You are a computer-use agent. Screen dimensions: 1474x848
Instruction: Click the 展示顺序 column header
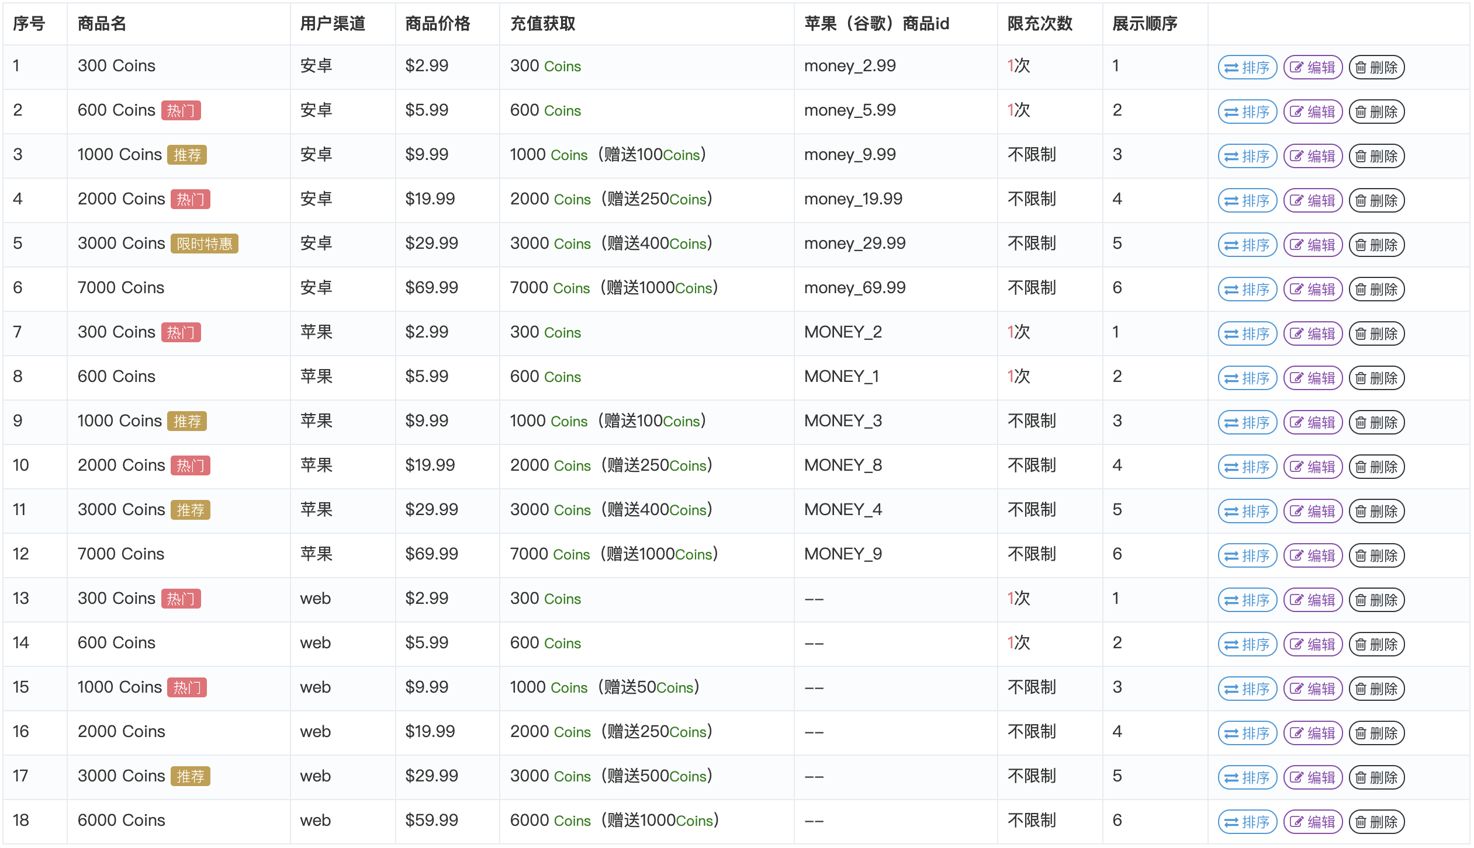click(x=1144, y=23)
